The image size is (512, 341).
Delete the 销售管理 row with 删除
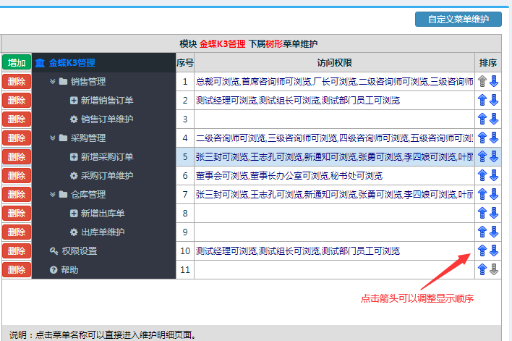point(16,81)
